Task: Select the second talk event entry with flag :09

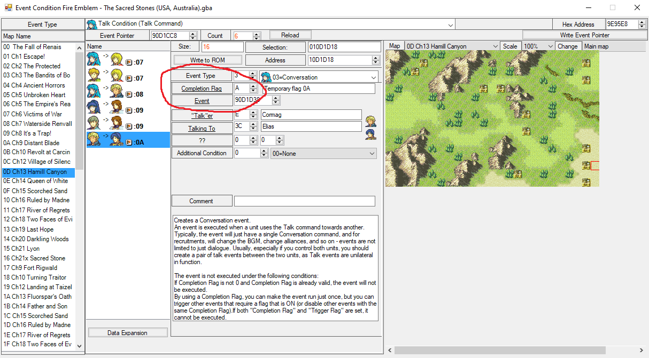Action: (128, 126)
